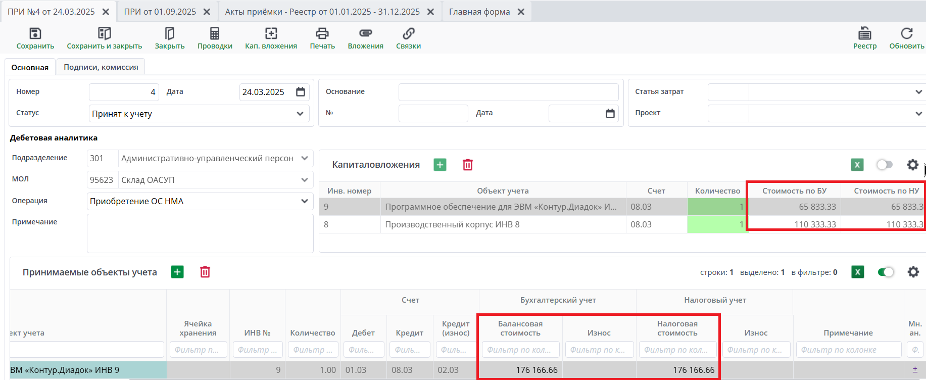Expand the Подразделение dropdown
This screenshot has width=926, height=380.
304,158
